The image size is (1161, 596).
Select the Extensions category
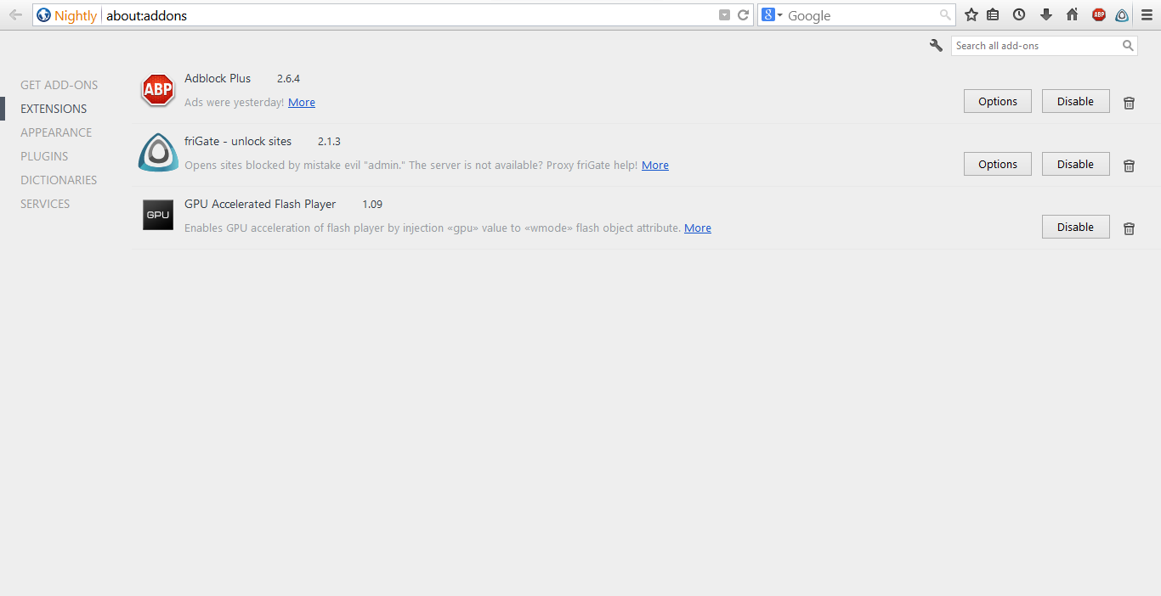pyautogui.click(x=54, y=109)
